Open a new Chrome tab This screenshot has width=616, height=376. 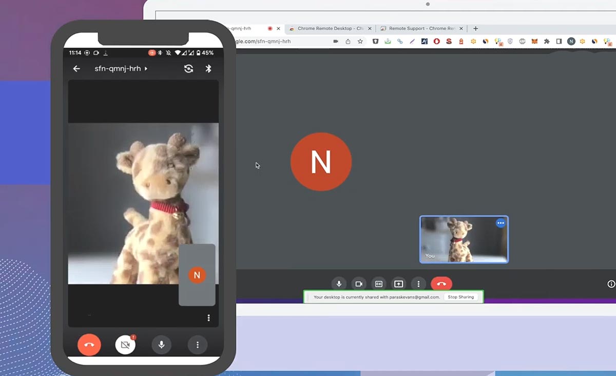pos(476,29)
